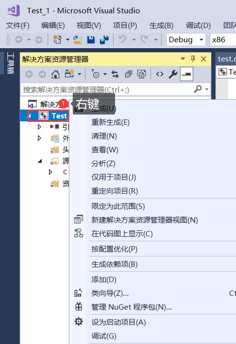236x344 pixels.
Task: Open the search options dropdown arrow
Action: [206, 89]
